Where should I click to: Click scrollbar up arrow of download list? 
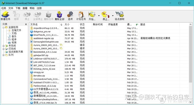[x=190, y=24]
